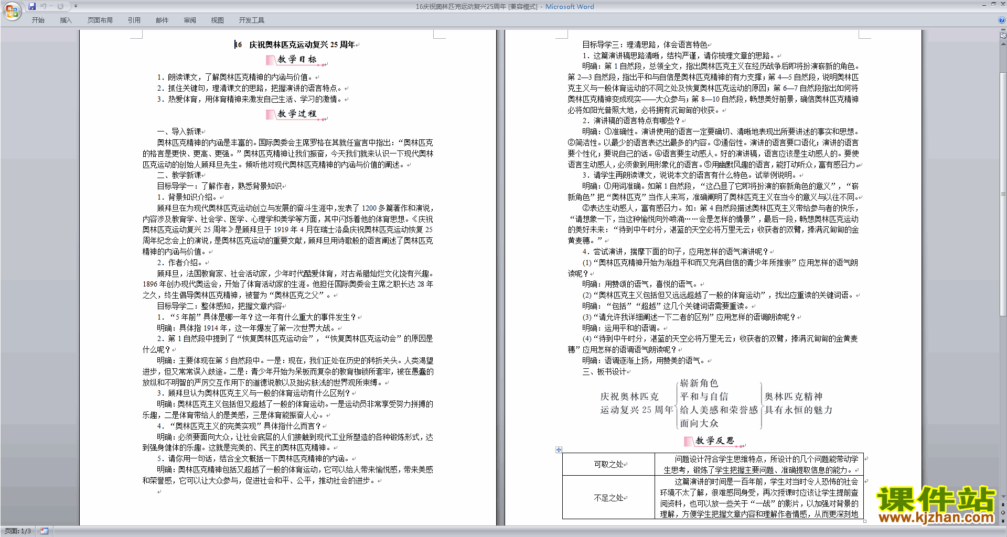Screen dimensions: 1007x537
Task: Save document with the floppy disk icon
Action: point(32,6)
